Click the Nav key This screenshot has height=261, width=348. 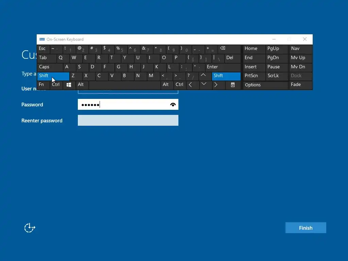[x=301, y=49]
